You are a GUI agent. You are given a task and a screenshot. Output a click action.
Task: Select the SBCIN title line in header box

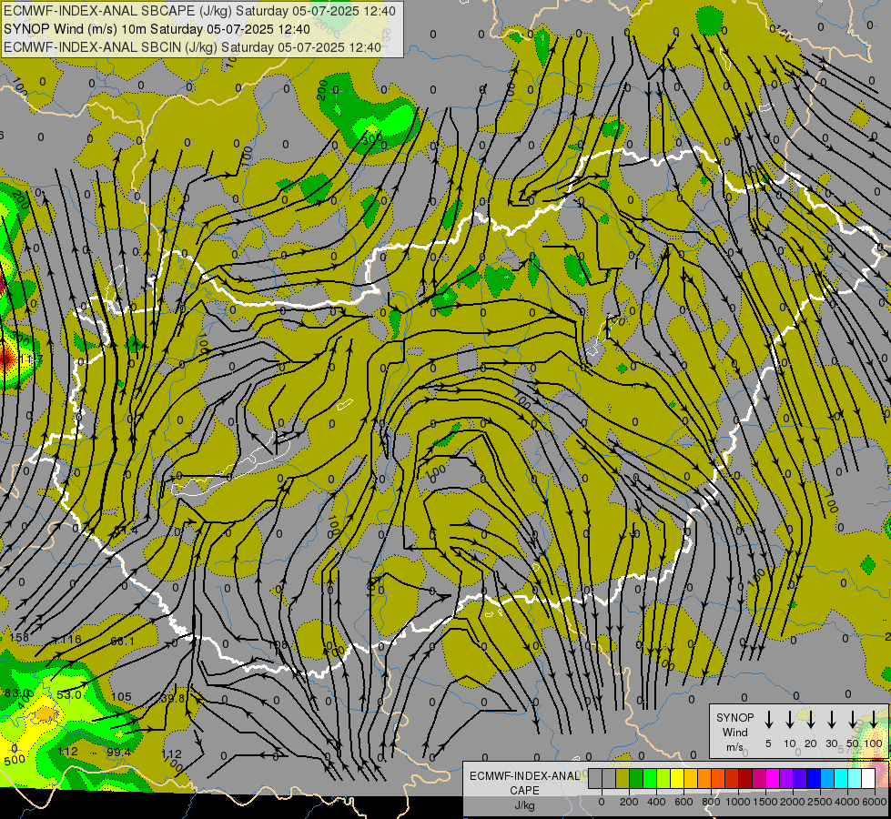pyautogui.click(x=192, y=47)
